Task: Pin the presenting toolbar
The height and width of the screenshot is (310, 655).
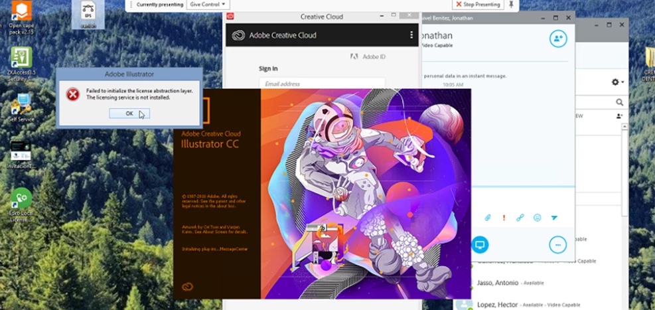Action: [511, 5]
